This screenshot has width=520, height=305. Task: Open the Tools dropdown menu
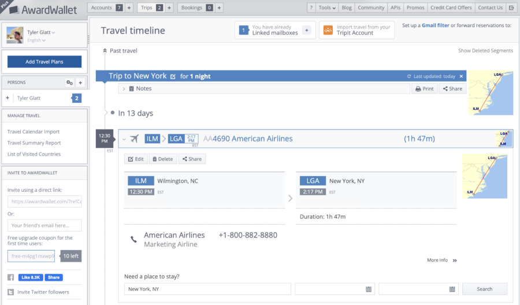(327, 8)
